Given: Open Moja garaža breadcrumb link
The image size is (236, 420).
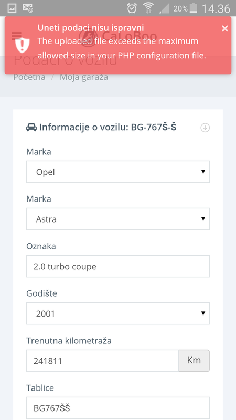Looking at the screenshot, I should coord(84,77).
